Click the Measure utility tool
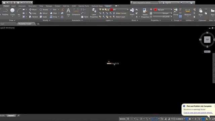215x121 pixels. 188,12
